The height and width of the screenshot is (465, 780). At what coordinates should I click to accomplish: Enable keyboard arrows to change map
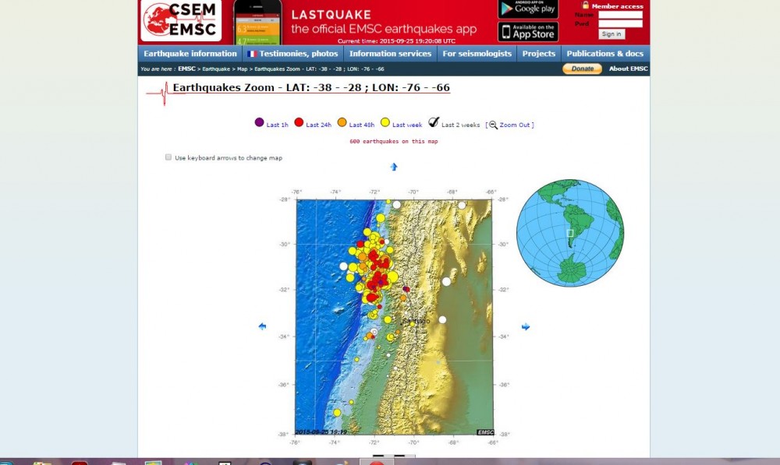168,157
